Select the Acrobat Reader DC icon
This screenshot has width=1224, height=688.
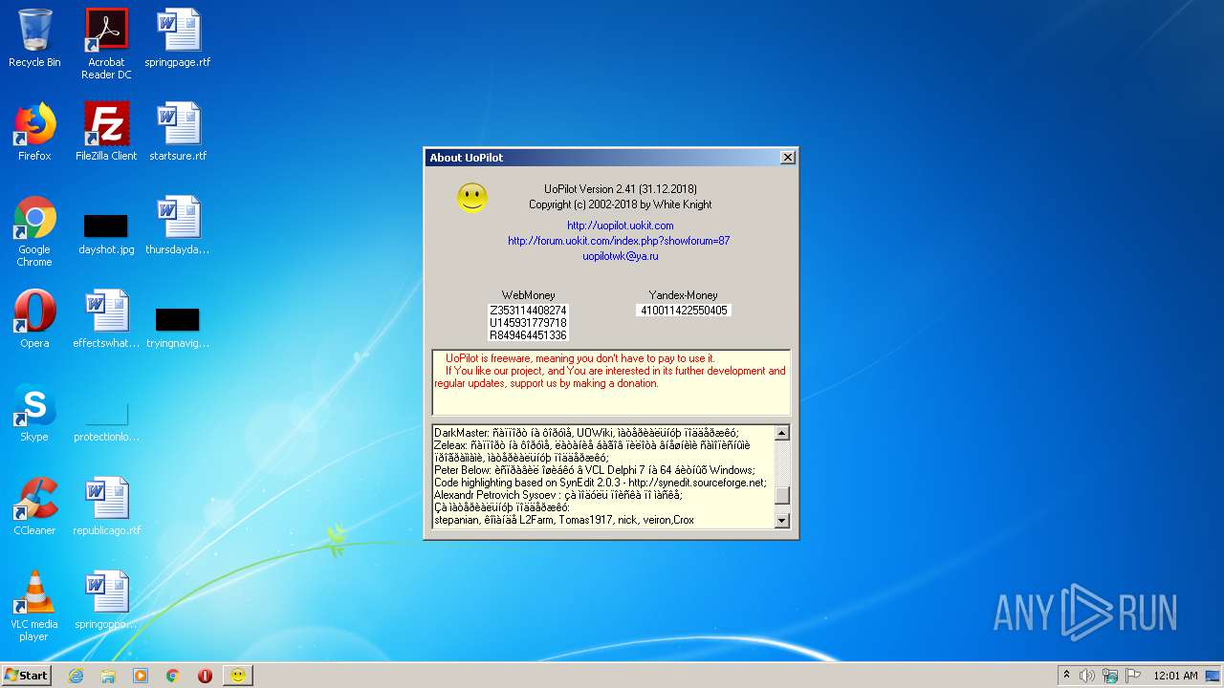(x=106, y=44)
